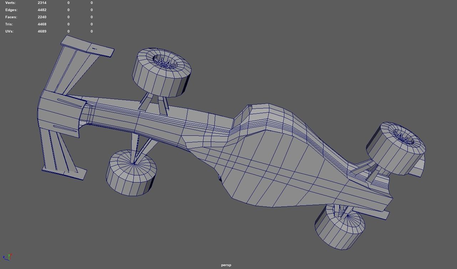Click the "Tris:" heads-up display label
This screenshot has width=457, height=269.
pos(9,24)
